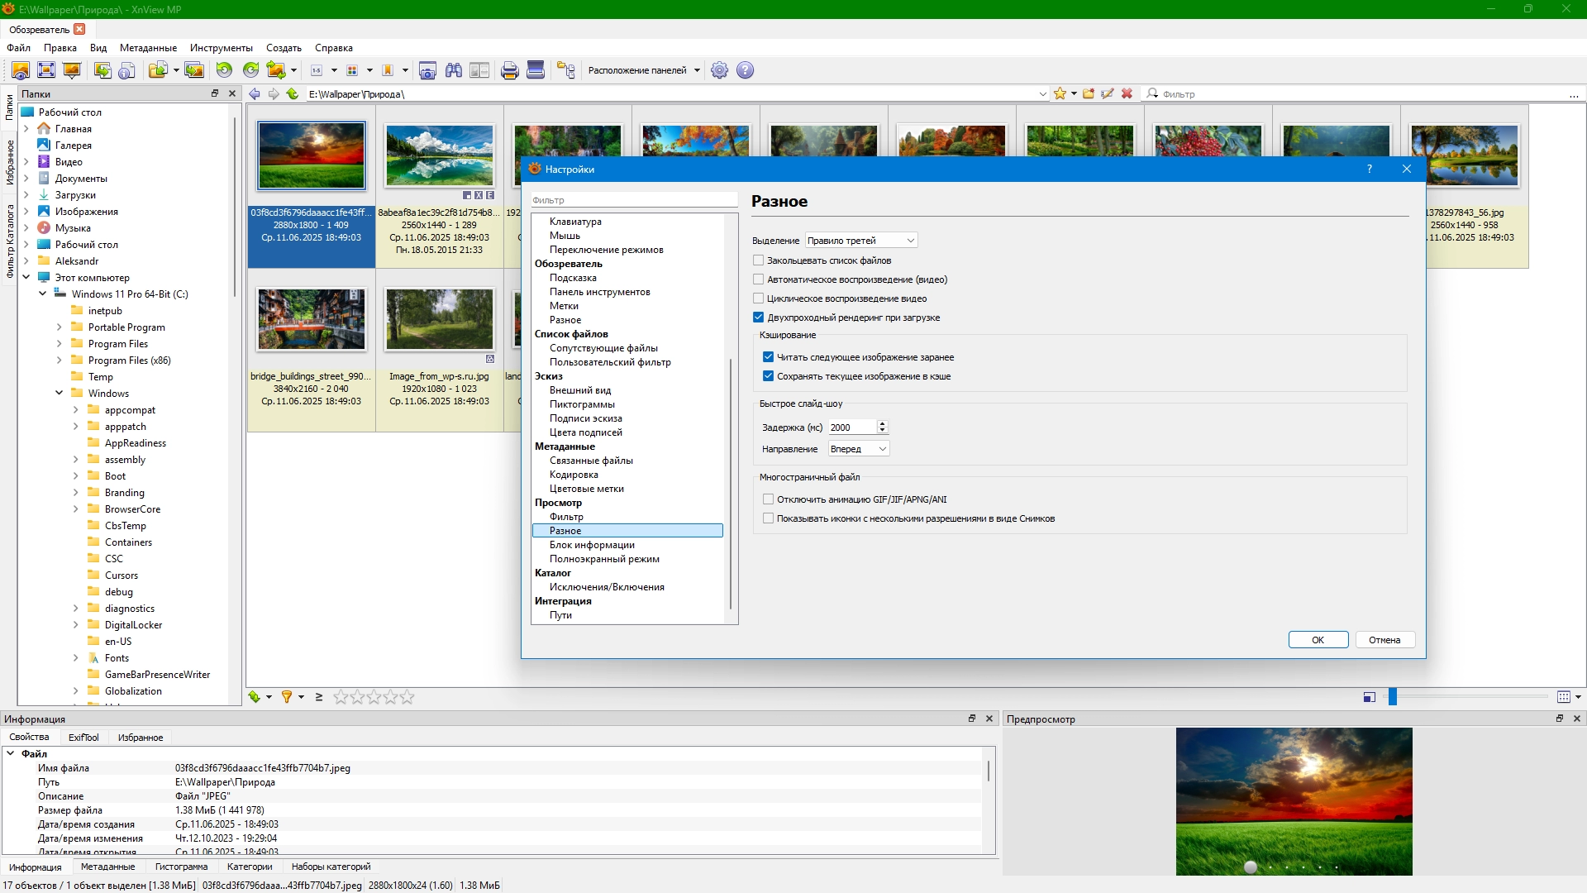The height and width of the screenshot is (893, 1587).
Task: Click the scanner acquire icon
Action: pyautogui.click(x=536, y=70)
